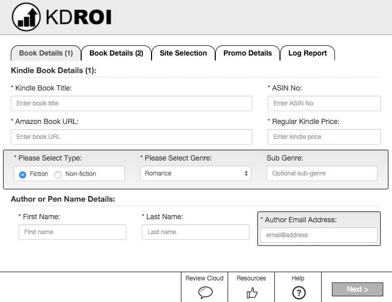Click the 'Author or Pen Name Details:' heading
Viewport: 392px width, 302px height.
pos(63,199)
